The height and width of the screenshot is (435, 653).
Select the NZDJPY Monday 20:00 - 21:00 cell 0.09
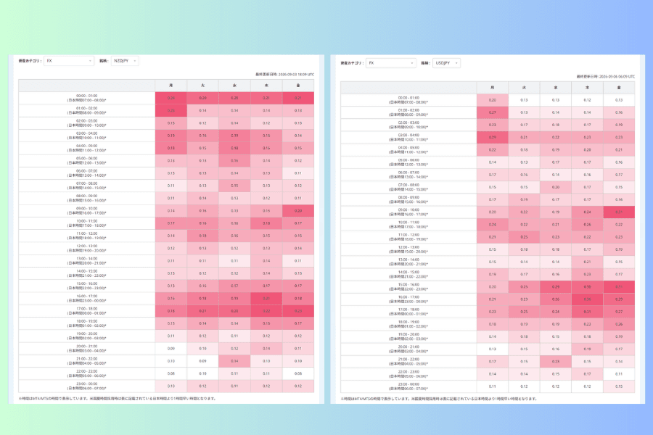(171, 349)
